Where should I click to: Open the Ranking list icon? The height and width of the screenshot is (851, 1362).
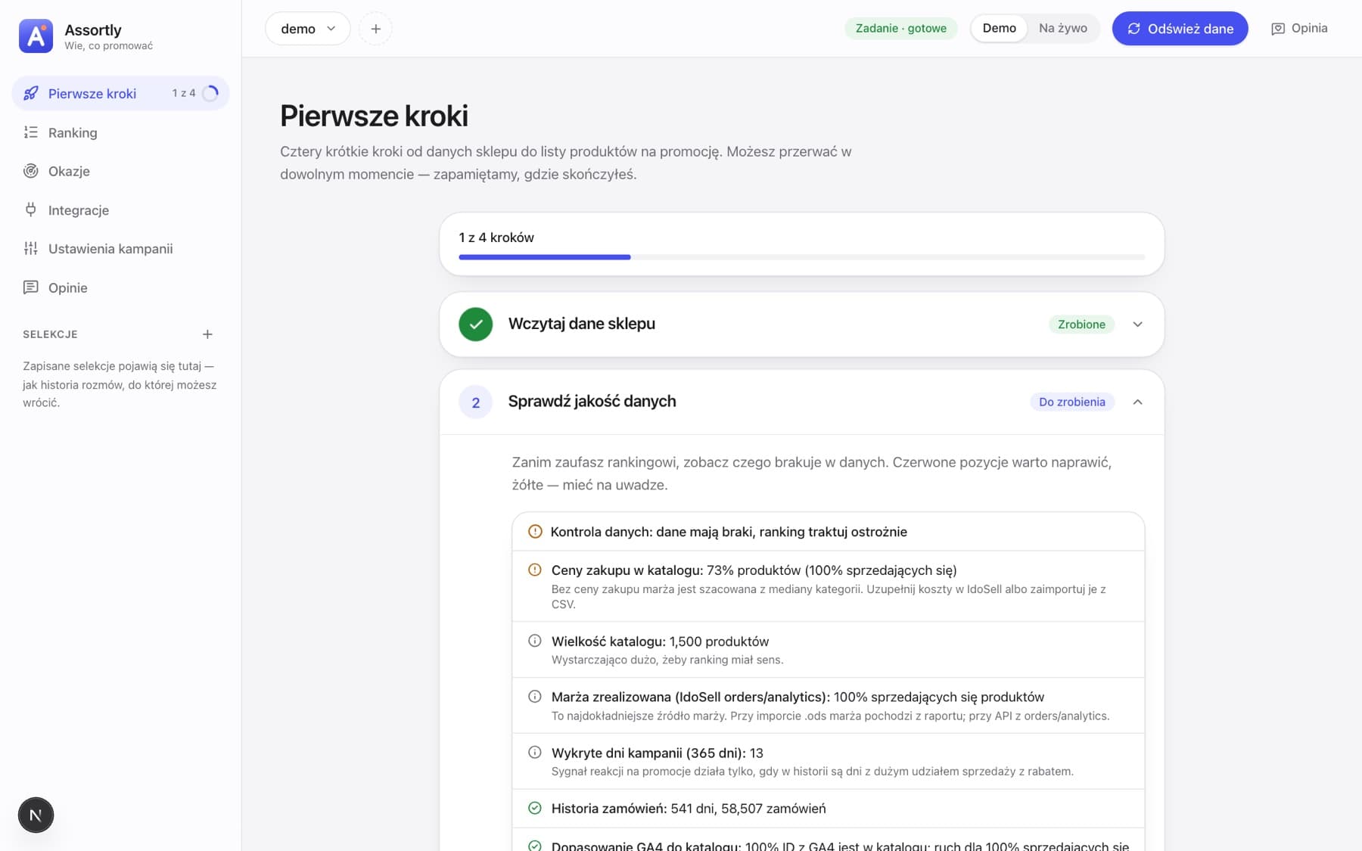tap(31, 132)
